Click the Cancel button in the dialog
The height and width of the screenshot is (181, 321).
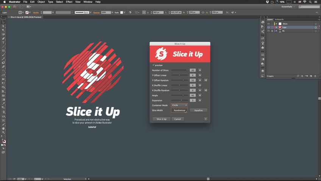coord(178,119)
